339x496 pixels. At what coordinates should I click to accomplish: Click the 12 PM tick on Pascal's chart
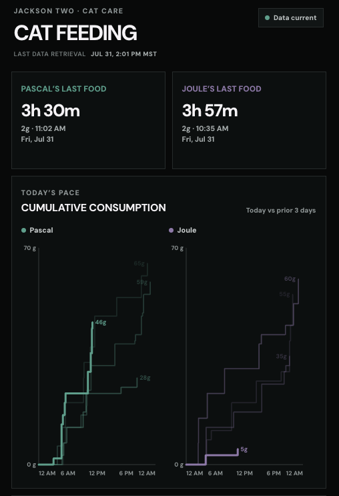click(97, 473)
